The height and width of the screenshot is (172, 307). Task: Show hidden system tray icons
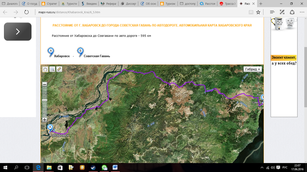click(x=262, y=168)
